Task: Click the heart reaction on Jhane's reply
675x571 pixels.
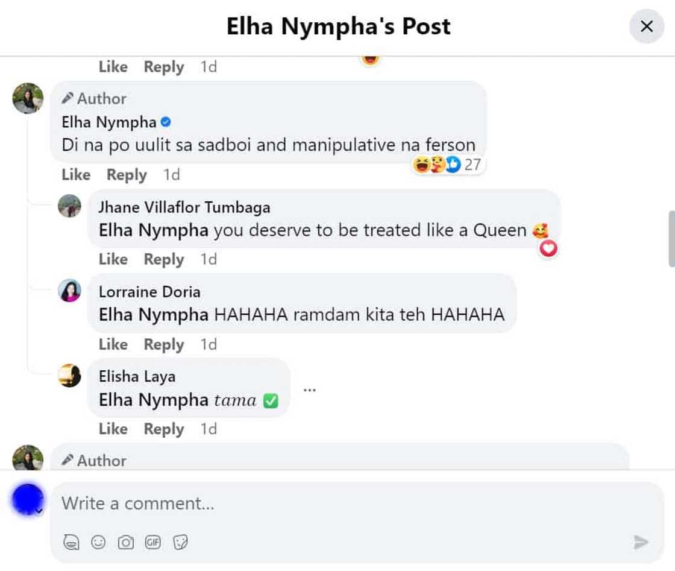Action: [548, 248]
